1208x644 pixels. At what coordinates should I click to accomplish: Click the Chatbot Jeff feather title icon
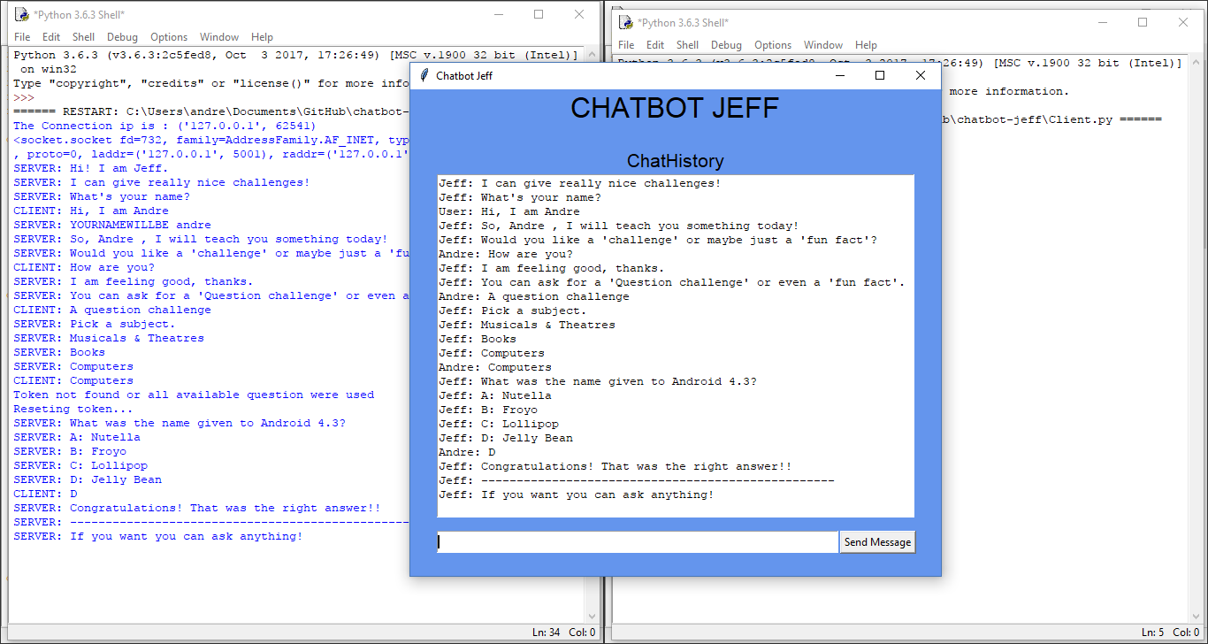pos(424,75)
